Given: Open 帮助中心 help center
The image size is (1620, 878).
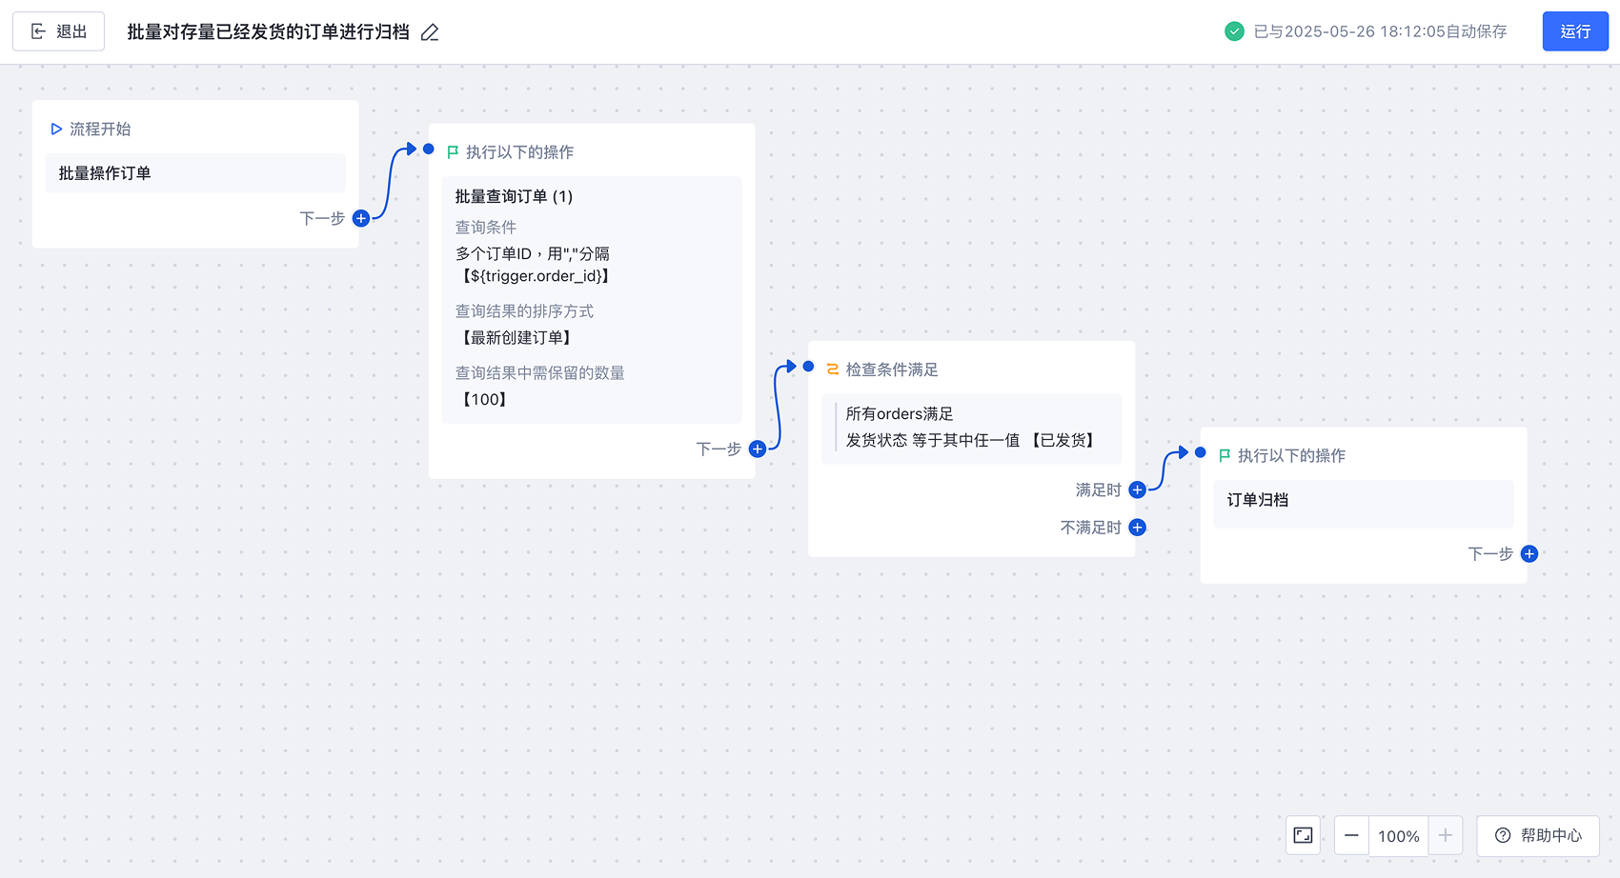Looking at the screenshot, I should point(1538,835).
